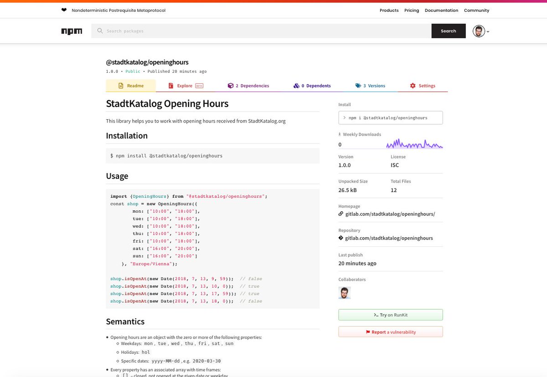This screenshot has height=377, width=547.
Task: Open the Pricing page
Action: click(x=412, y=10)
